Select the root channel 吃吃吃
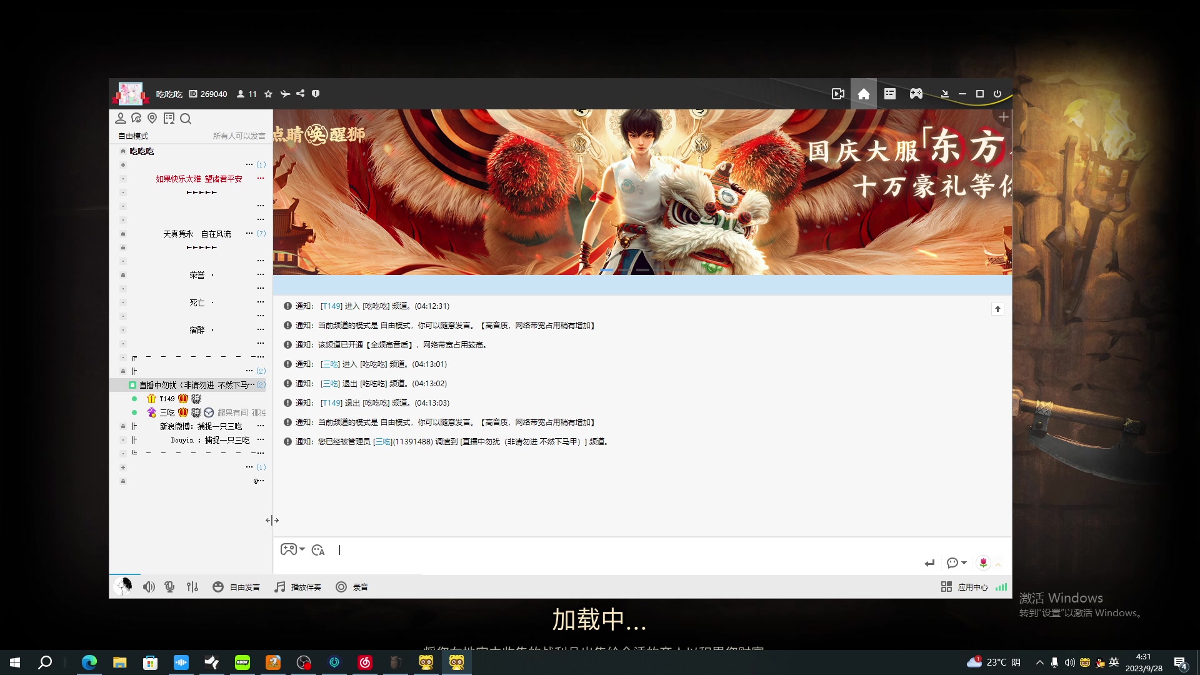 point(142,151)
